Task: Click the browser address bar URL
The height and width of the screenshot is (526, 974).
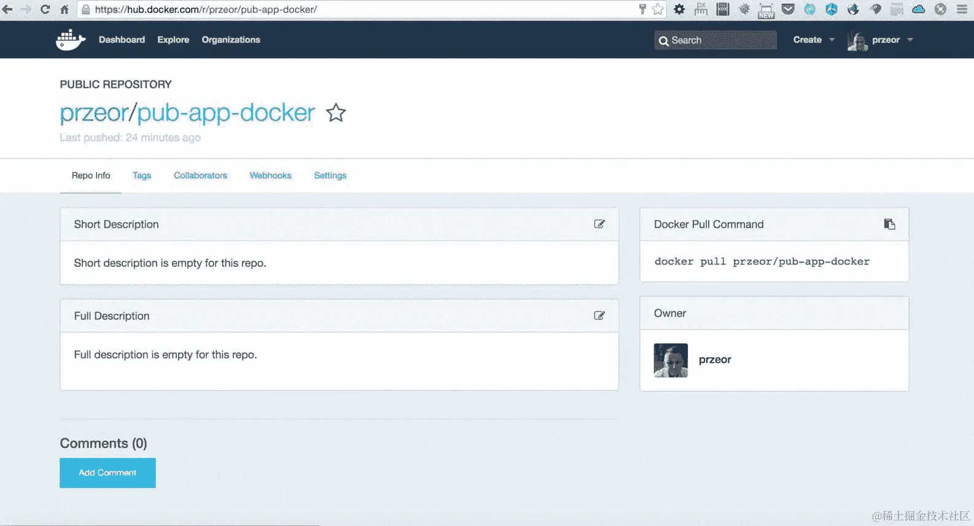Action: [206, 9]
